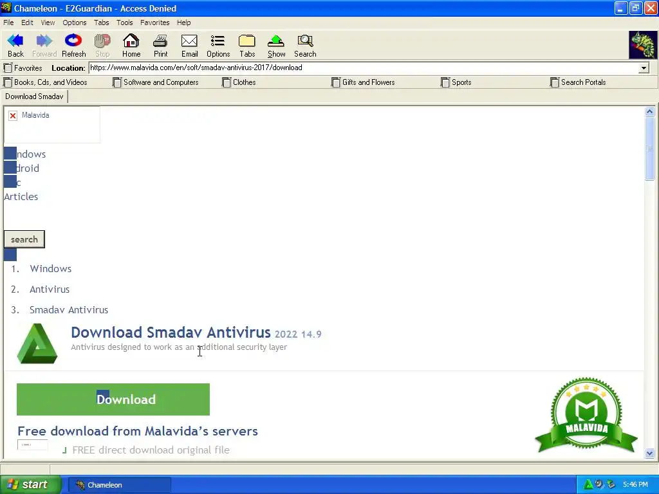Click the Chameleon logo in the toolbar corner
Viewport: 659px width, 494px height.
(642, 44)
